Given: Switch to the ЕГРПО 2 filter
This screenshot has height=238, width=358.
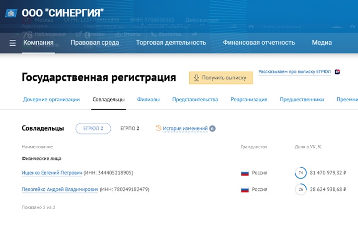Looking at the screenshot, I should point(130,128).
